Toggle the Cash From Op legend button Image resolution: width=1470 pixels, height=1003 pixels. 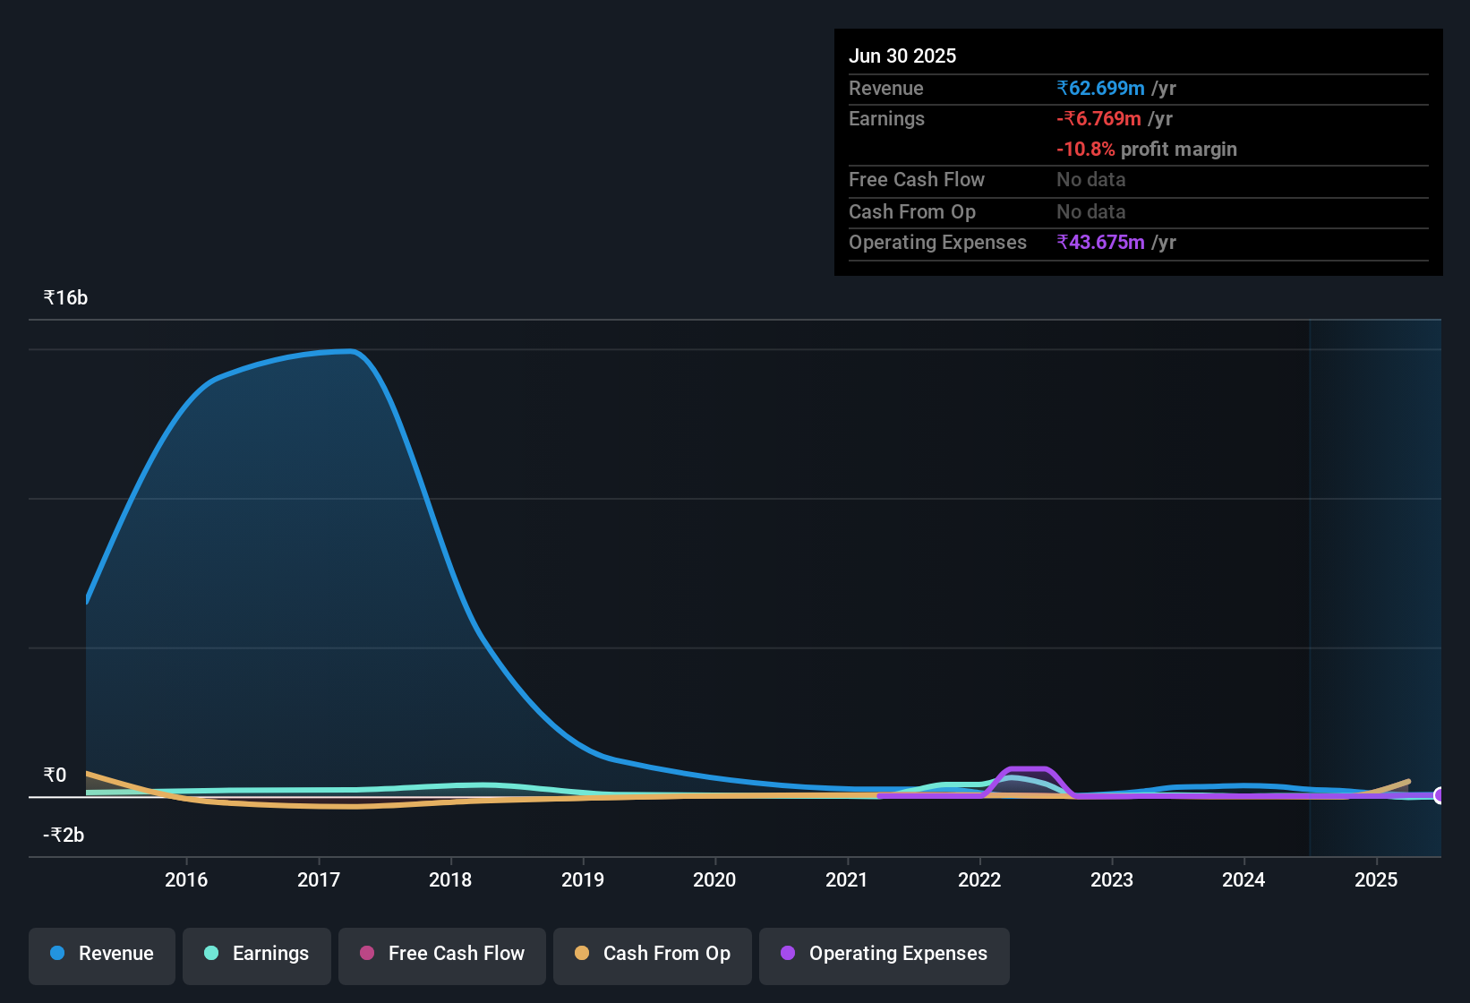(x=653, y=955)
